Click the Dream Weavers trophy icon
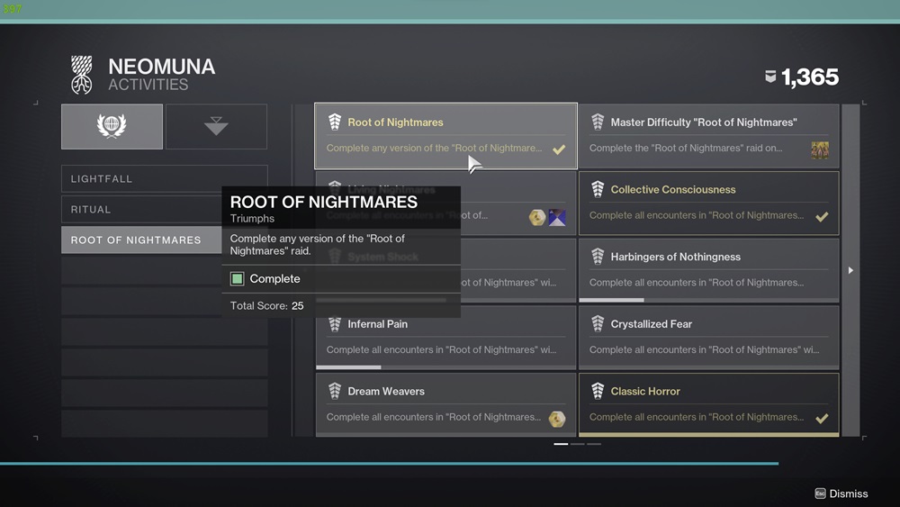 (x=335, y=391)
